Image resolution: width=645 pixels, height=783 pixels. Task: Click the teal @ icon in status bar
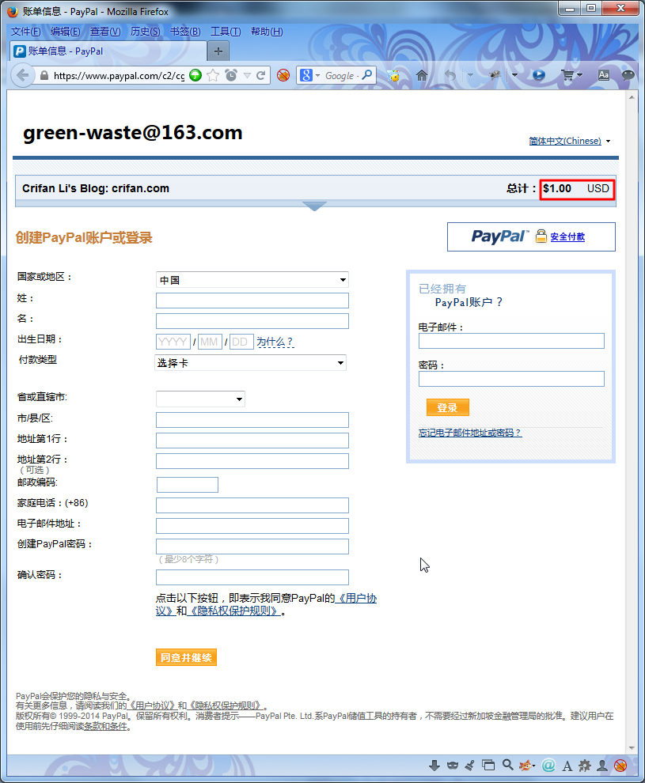[548, 766]
